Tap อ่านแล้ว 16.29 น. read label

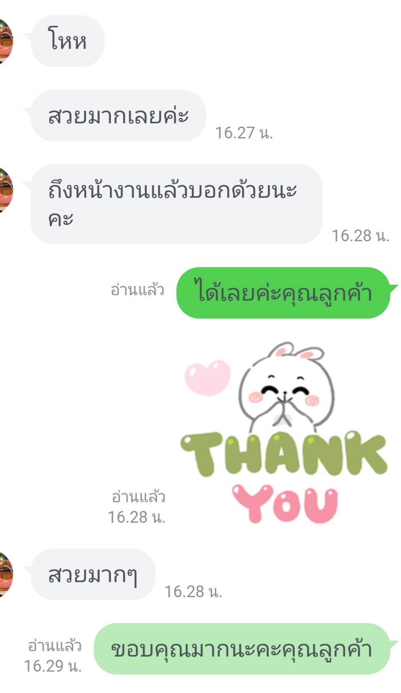53,656
